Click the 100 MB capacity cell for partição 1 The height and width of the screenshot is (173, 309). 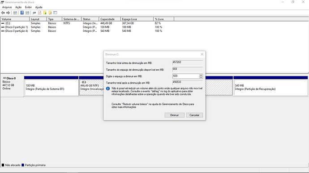(105, 27)
